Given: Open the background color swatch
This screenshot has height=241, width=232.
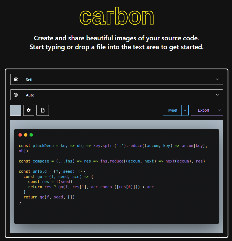Looking at the screenshot, I should pos(15,110).
